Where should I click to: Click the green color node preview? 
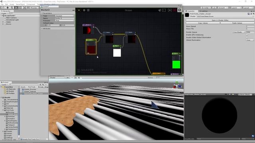[x=176, y=64]
